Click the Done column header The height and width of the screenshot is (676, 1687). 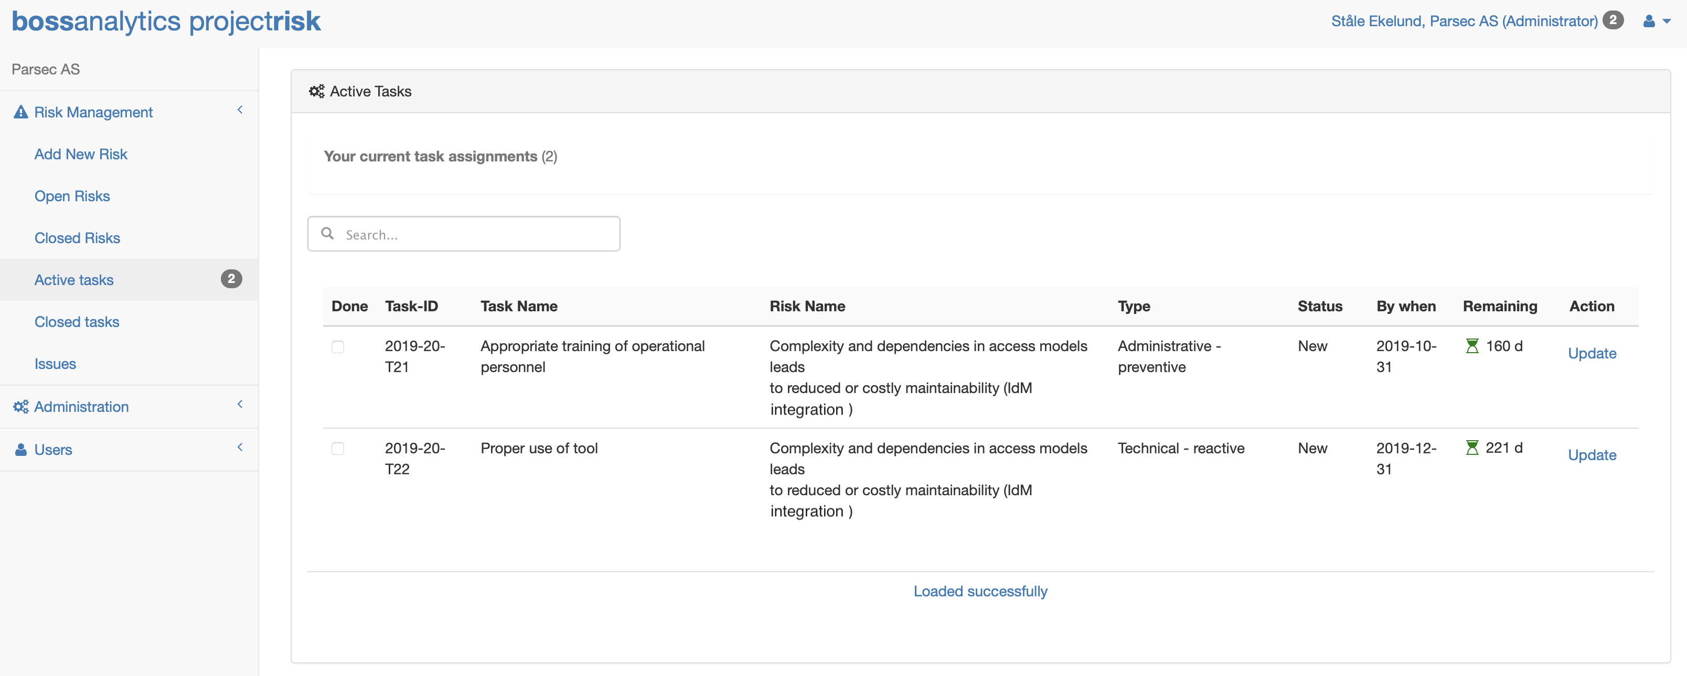coord(350,306)
